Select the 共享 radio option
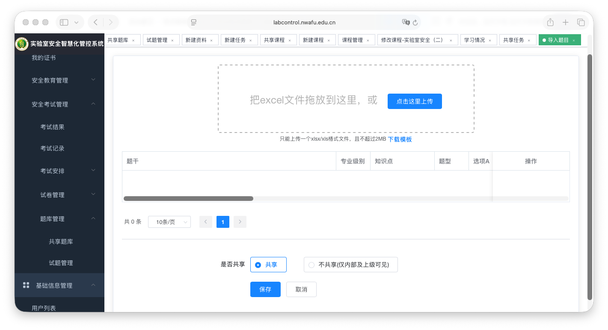This screenshot has width=608, height=330. (x=268, y=265)
